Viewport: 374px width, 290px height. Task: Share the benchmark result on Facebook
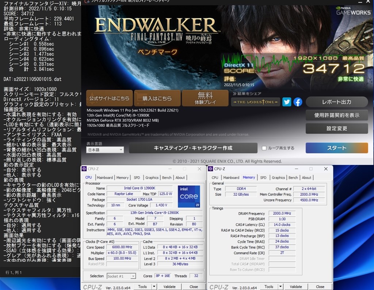tap(298, 102)
